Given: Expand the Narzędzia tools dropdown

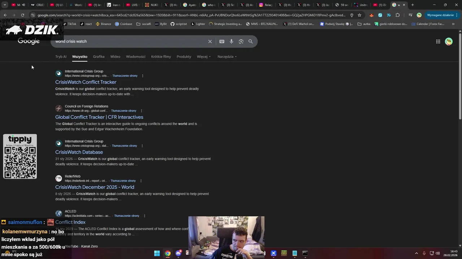Looking at the screenshot, I should tap(227, 56).
